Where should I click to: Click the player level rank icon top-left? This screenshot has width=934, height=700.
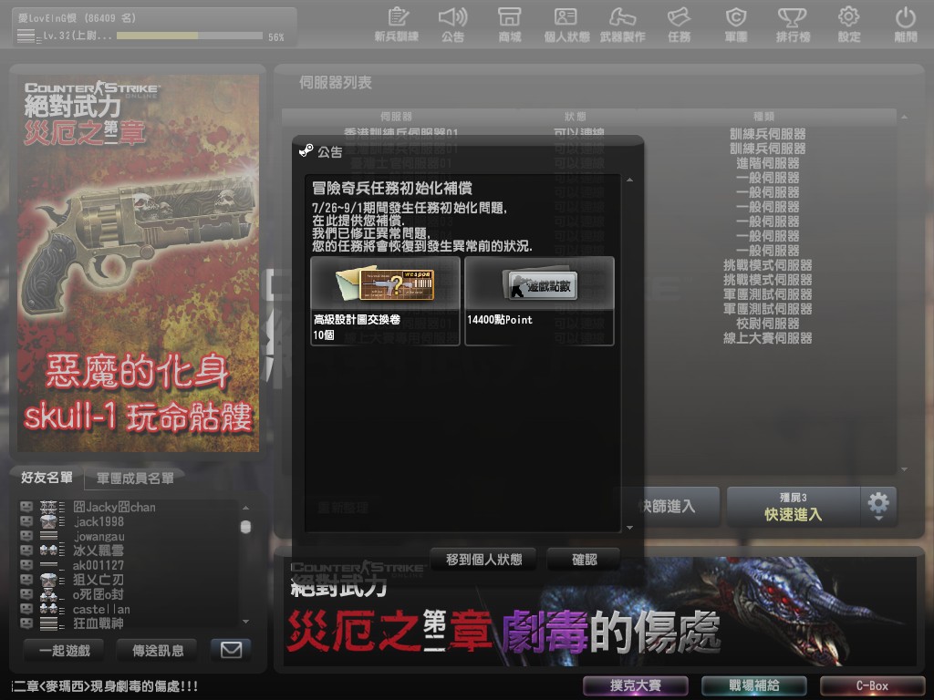pyautogui.click(x=26, y=36)
